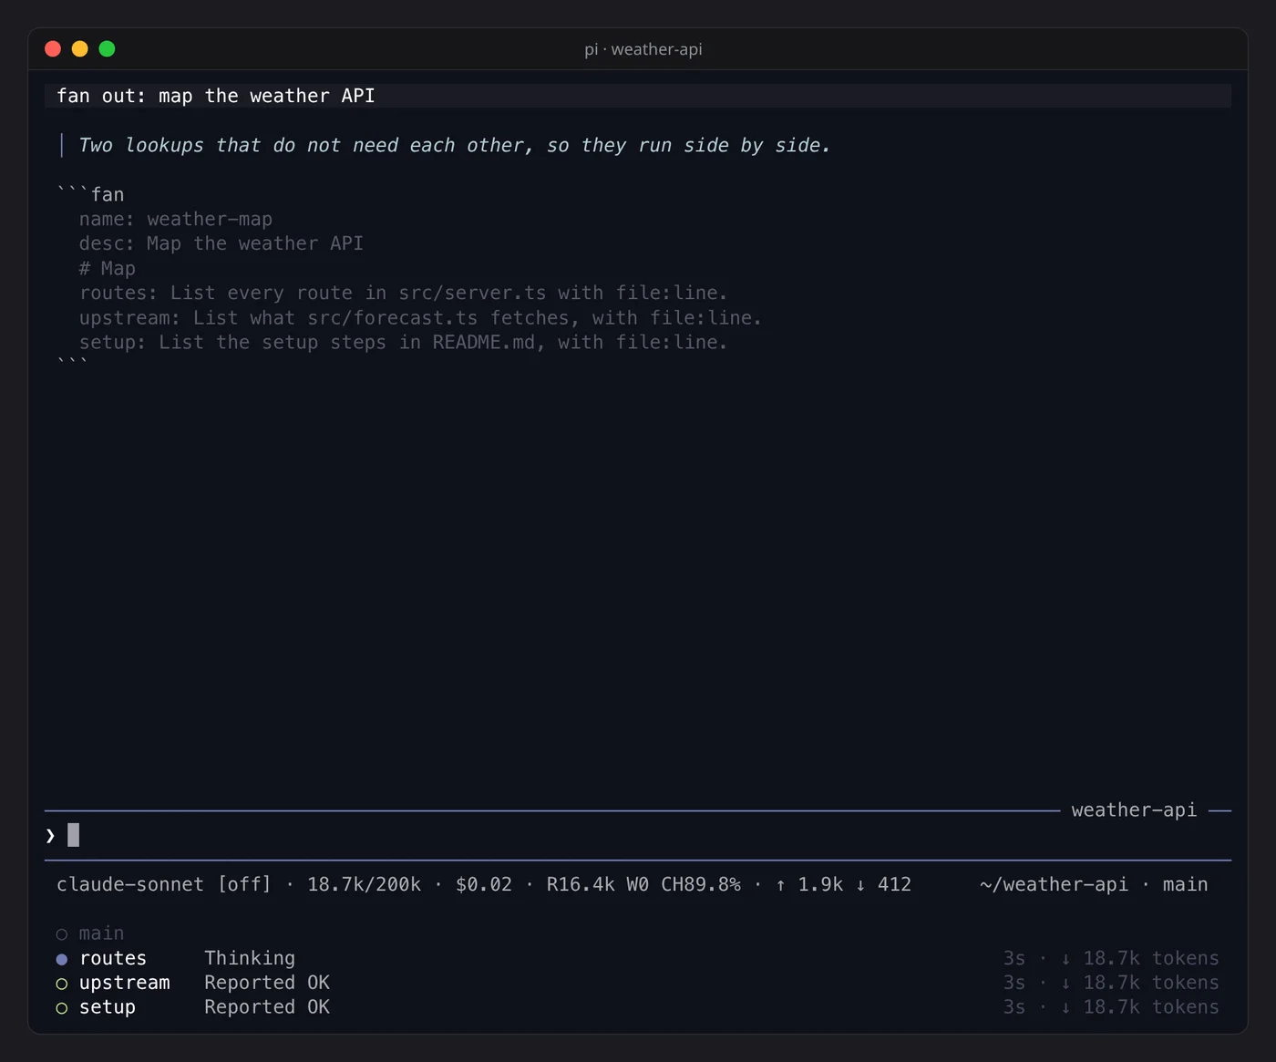Click the 'setup: List the setup steps' line
Viewport: 1276px width, 1062px height.
pos(404,342)
